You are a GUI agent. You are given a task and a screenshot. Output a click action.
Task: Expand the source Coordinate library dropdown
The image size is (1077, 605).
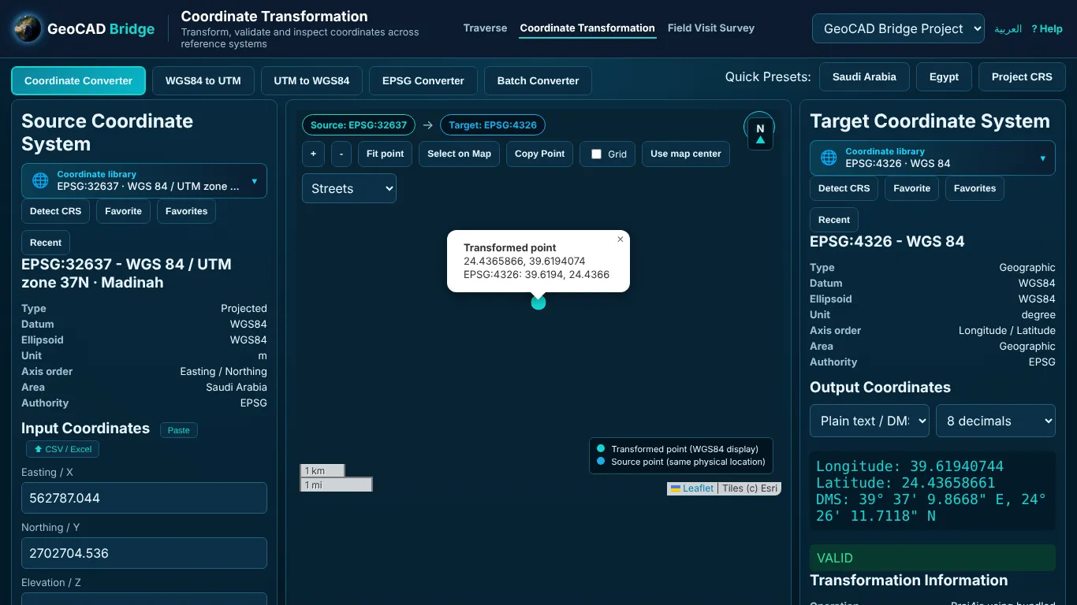pyautogui.click(x=144, y=181)
